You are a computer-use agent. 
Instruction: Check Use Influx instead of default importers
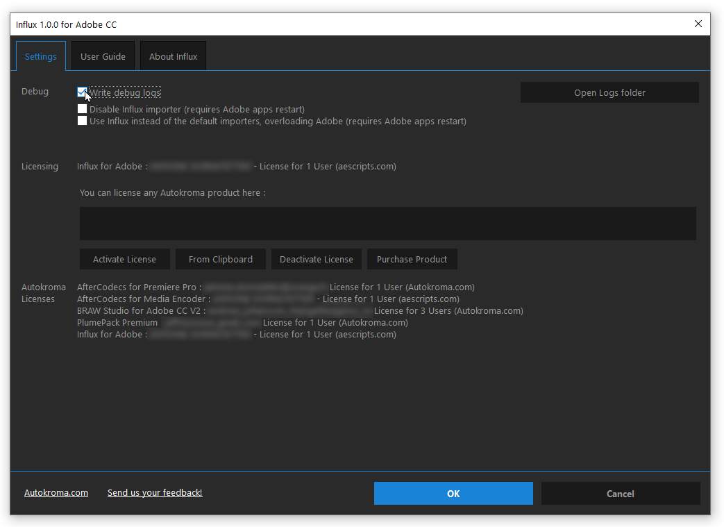82,120
